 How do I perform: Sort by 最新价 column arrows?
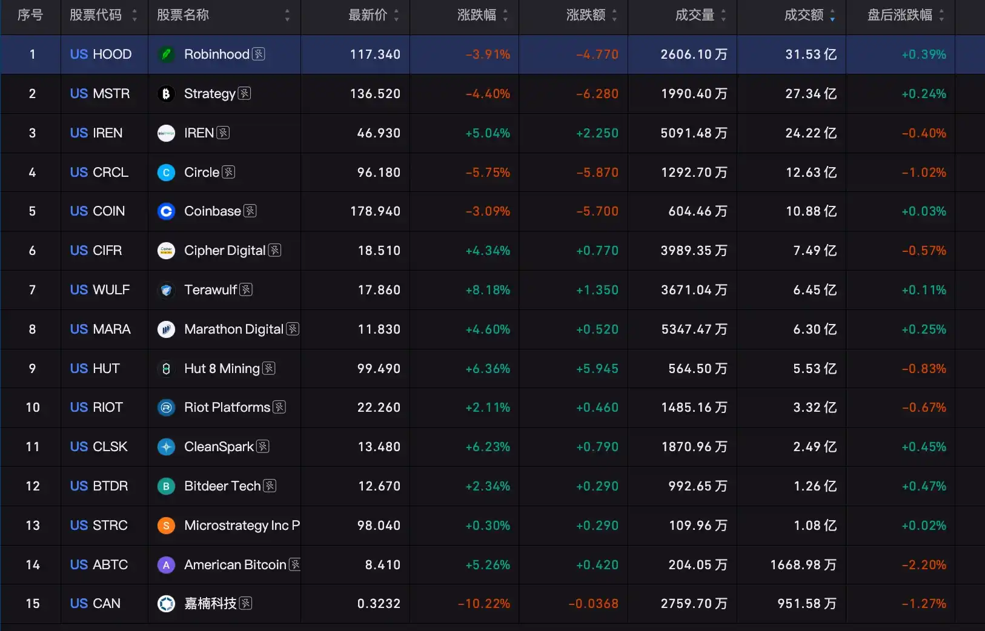coord(396,15)
